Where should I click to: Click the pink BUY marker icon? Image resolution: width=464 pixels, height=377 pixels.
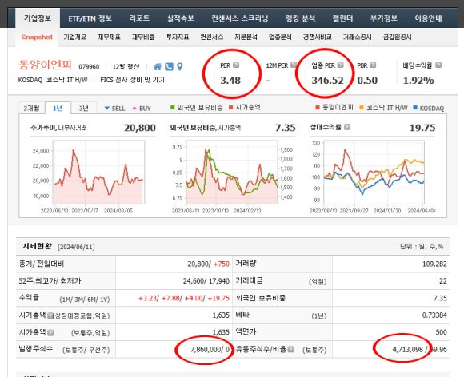point(134,108)
